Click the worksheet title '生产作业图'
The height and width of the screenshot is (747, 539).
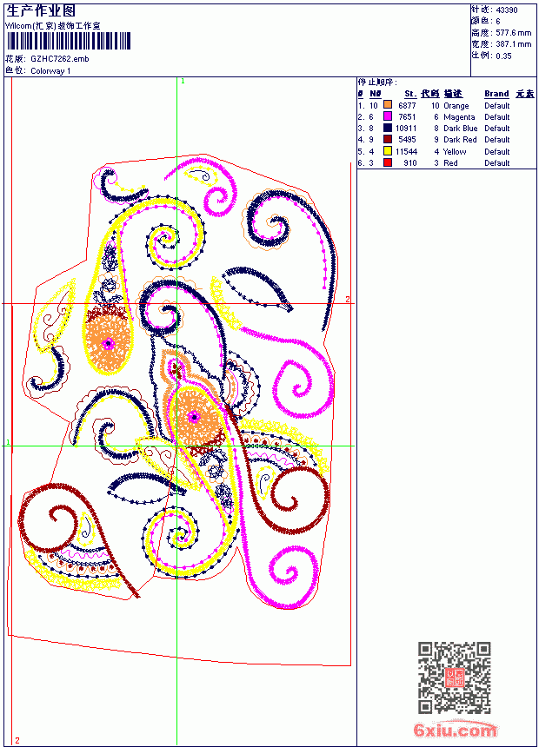[41, 11]
